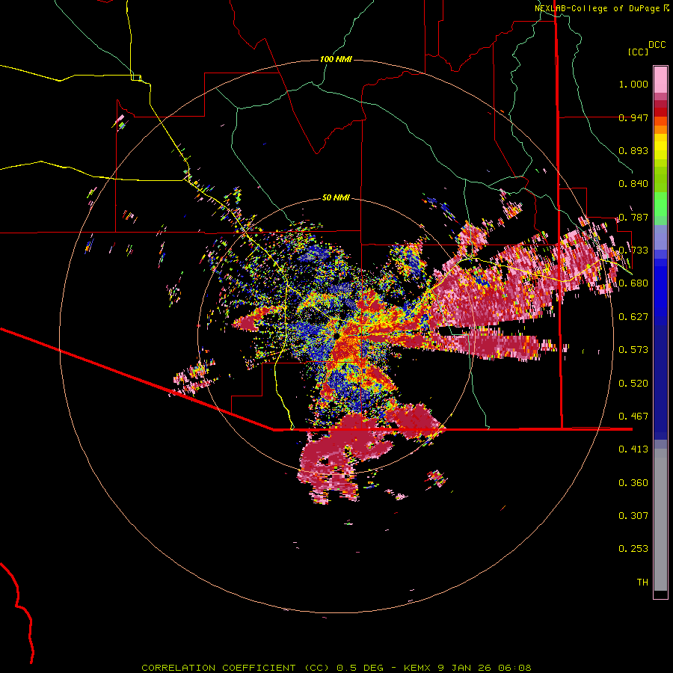Click the 0.307 legend value
This screenshot has width=673, height=673.
tap(633, 516)
